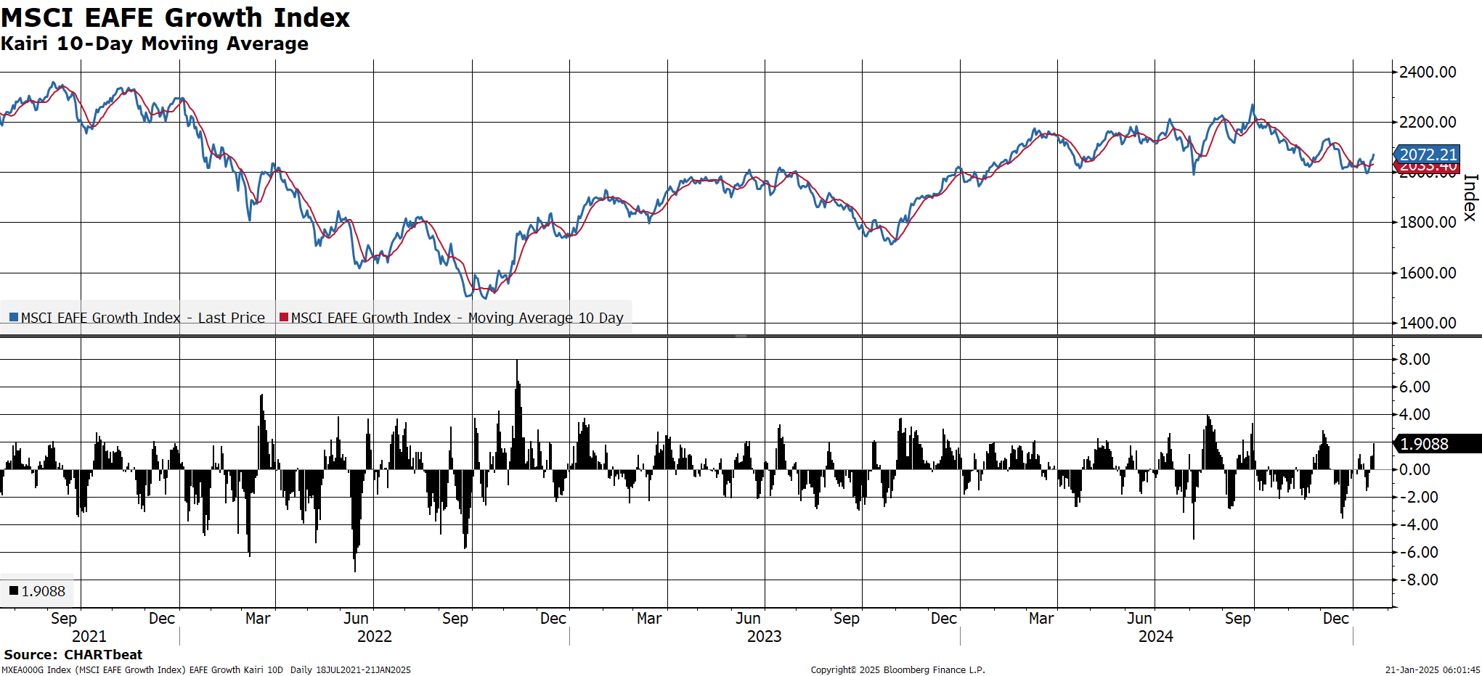Click the chart title 'MSCI EAFE Growth Index'
Image resolution: width=1482 pixels, height=676 pixels.
(x=176, y=17)
